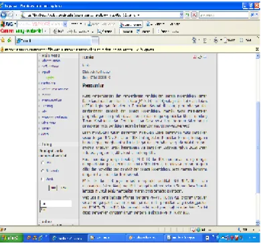Click the poll vote button
The height and width of the screenshot is (243, 261).
(53, 188)
